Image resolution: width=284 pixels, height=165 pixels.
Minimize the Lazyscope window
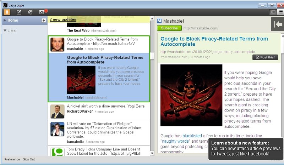click(262, 5)
